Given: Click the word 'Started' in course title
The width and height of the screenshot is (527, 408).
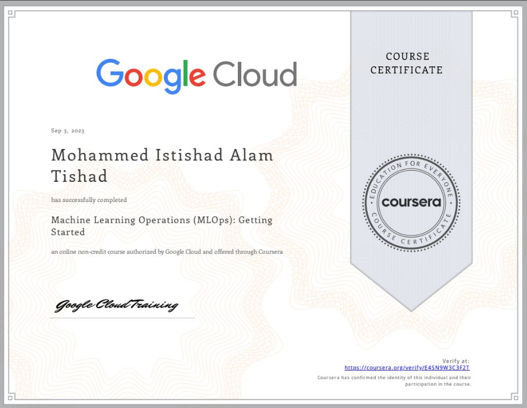Looking at the screenshot, I should (68, 232).
